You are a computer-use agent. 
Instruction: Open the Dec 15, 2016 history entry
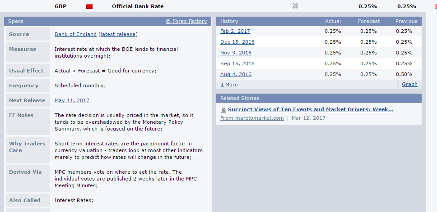[x=237, y=42]
